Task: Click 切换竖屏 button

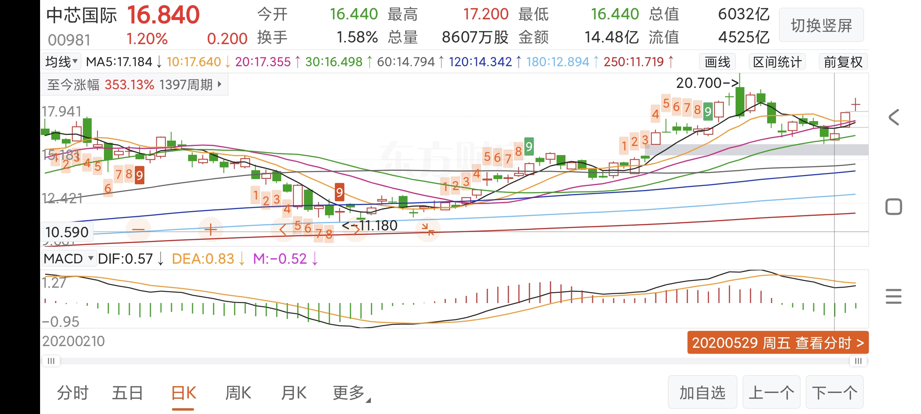Action: click(821, 25)
